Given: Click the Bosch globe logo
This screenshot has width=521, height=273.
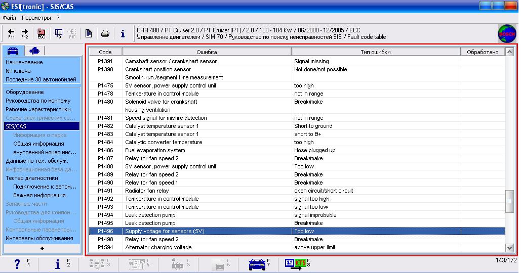Looking at the screenshot, I should 507,34.
